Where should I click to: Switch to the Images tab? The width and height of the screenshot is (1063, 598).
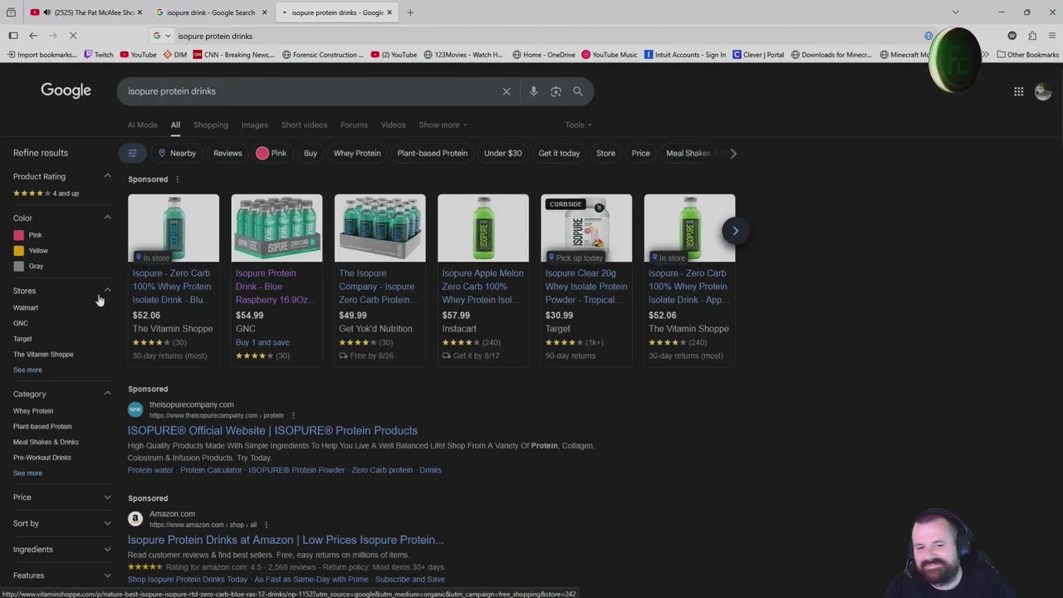coord(254,125)
